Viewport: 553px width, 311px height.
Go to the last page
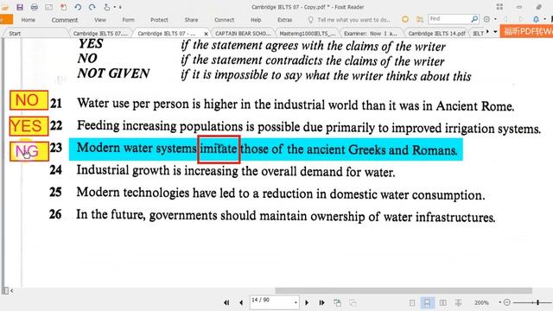321,302
